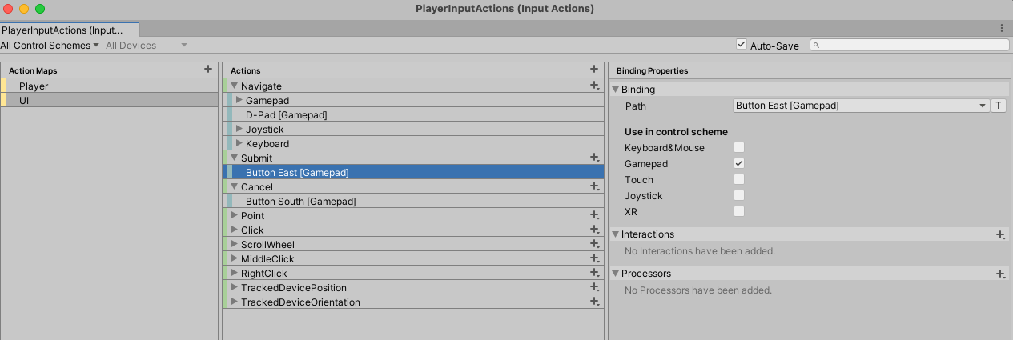
Task: Enable Keyboard&Mouse control scheme checkbox
Action: pyautogui.click(x=739, y=147)
